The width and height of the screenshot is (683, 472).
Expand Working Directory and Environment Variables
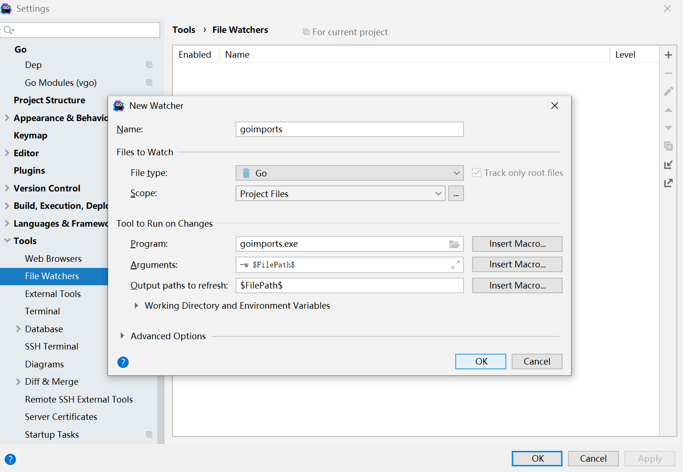tap(136, 305)
